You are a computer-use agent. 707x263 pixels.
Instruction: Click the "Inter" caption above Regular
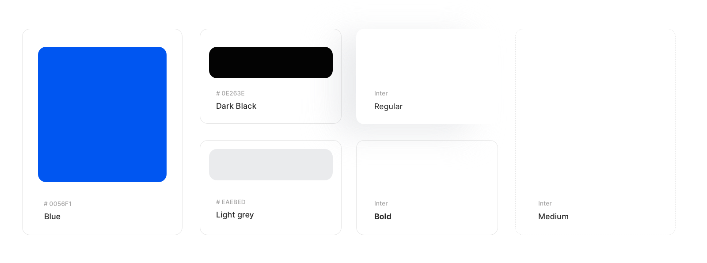(381, 93)
